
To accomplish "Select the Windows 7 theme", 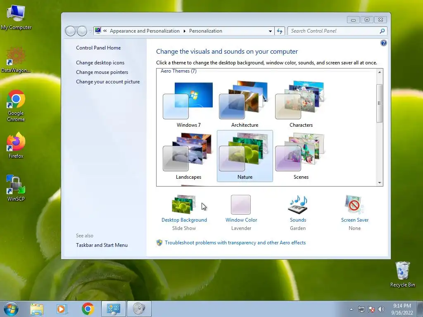I will pyautogui.click(x=188, y=104).
